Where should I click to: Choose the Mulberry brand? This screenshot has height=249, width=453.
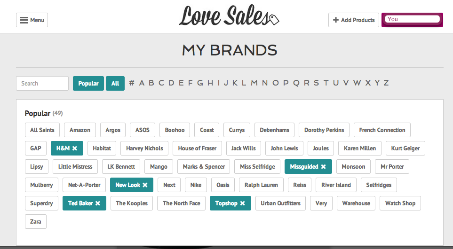point(41,185)
